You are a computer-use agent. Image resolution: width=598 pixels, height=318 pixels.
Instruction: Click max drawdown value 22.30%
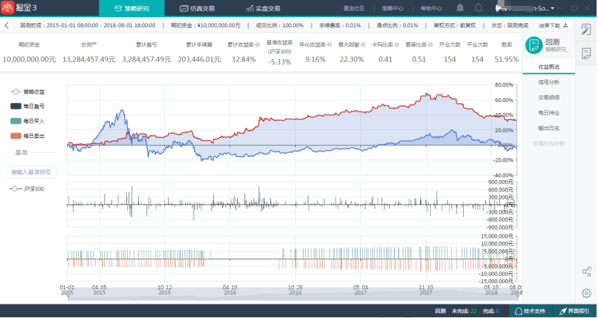352,59
